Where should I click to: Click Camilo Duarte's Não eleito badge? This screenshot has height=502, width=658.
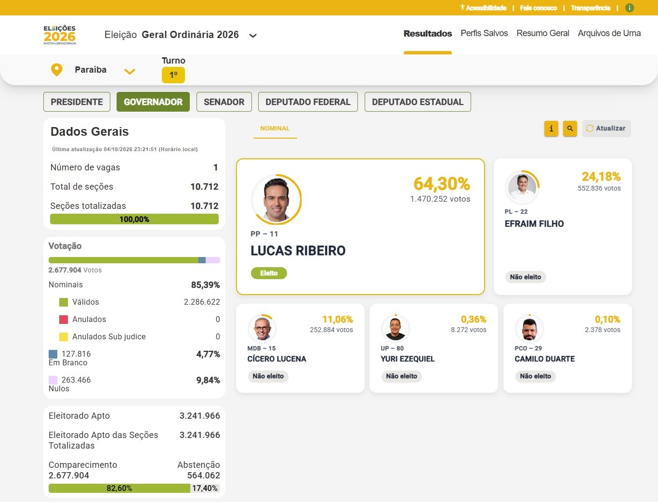pos(536,376)
